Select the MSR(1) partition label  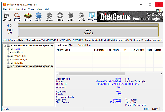(x=18, y=52)
